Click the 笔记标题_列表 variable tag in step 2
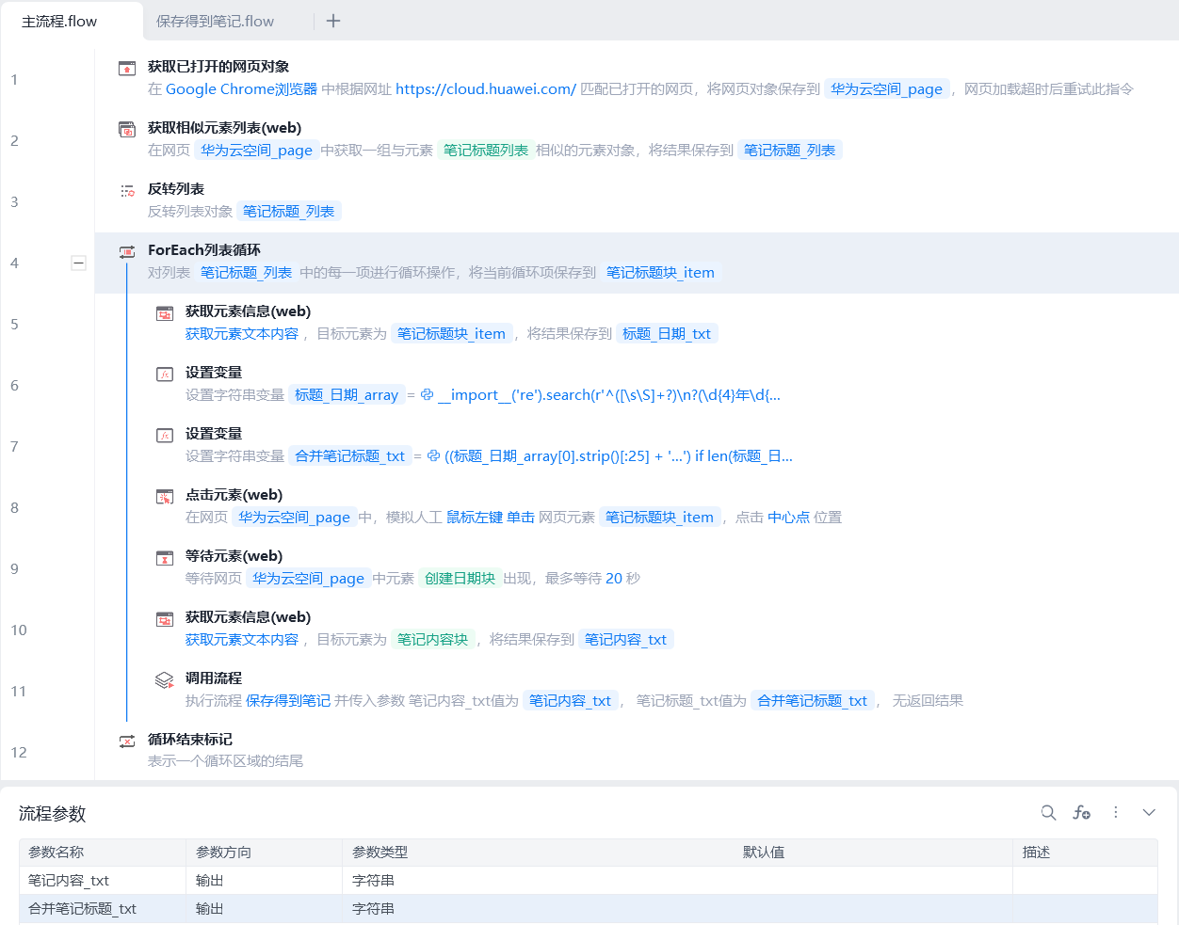The image size is (1179, 925). click(x=789, y=150)
